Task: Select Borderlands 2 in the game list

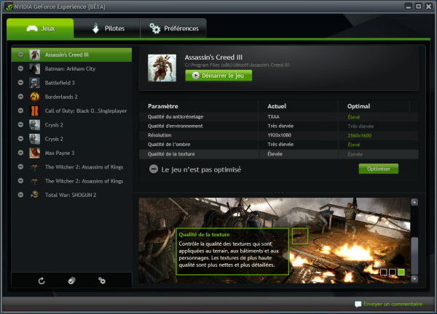Action: click(71, 97)
